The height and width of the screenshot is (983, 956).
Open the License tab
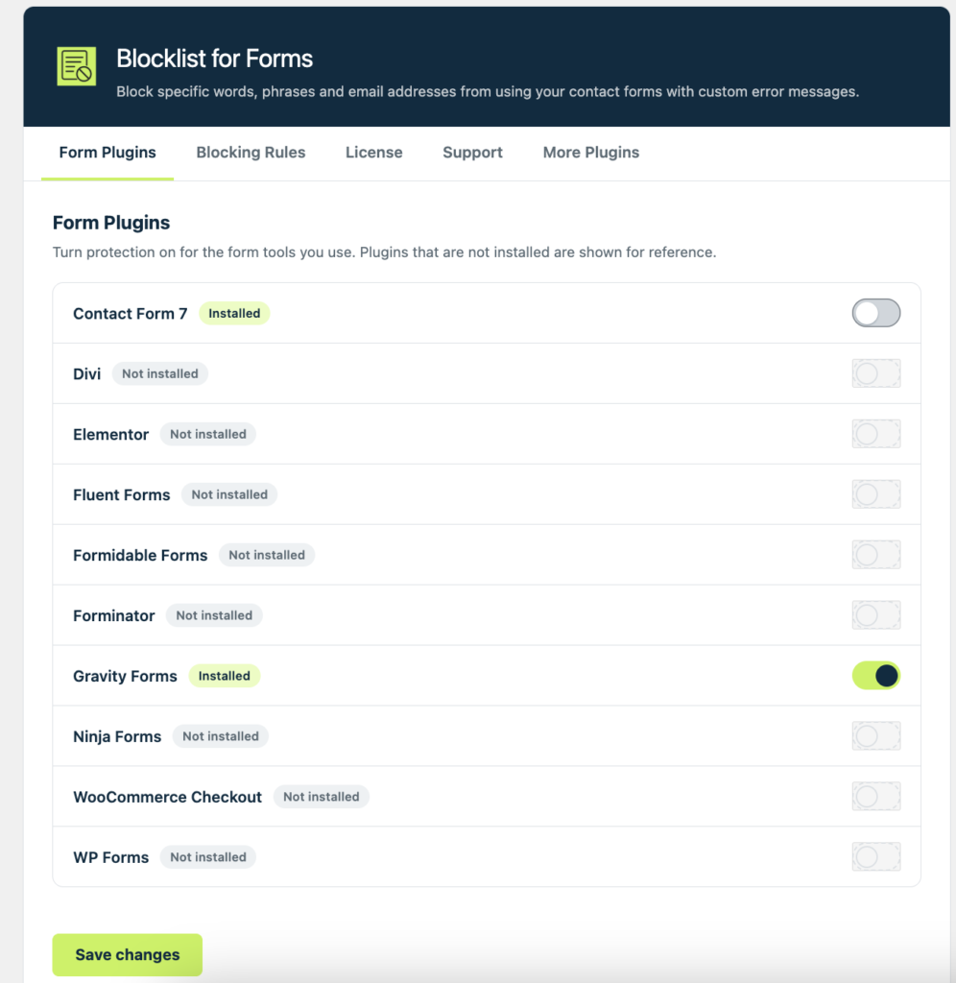(x=374, y=153)
